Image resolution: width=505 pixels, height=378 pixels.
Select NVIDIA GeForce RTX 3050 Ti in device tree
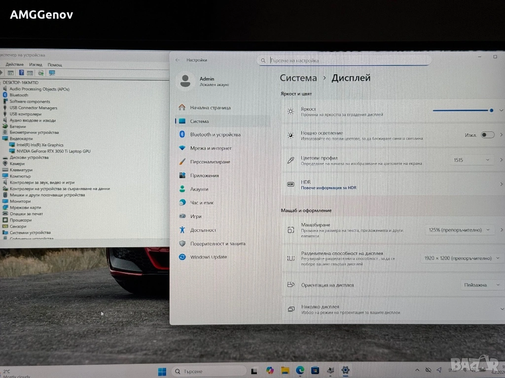pos(53,151)
